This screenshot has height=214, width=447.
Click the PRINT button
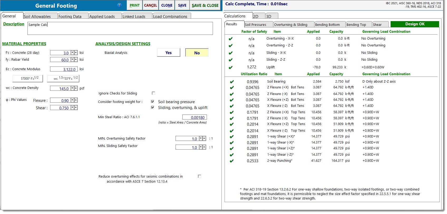tap(135, 5)
